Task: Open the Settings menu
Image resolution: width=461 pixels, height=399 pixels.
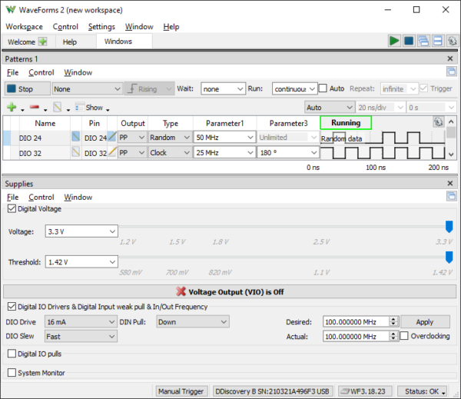Action: tap(101, 26)
